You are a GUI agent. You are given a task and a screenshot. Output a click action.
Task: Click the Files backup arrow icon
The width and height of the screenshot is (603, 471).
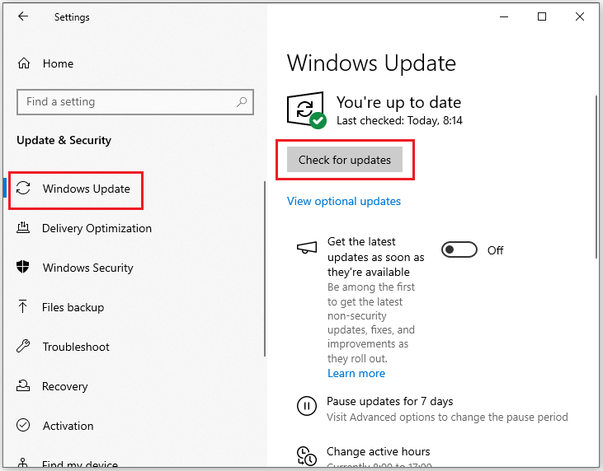pyautogui.click(x=24, y=307)
